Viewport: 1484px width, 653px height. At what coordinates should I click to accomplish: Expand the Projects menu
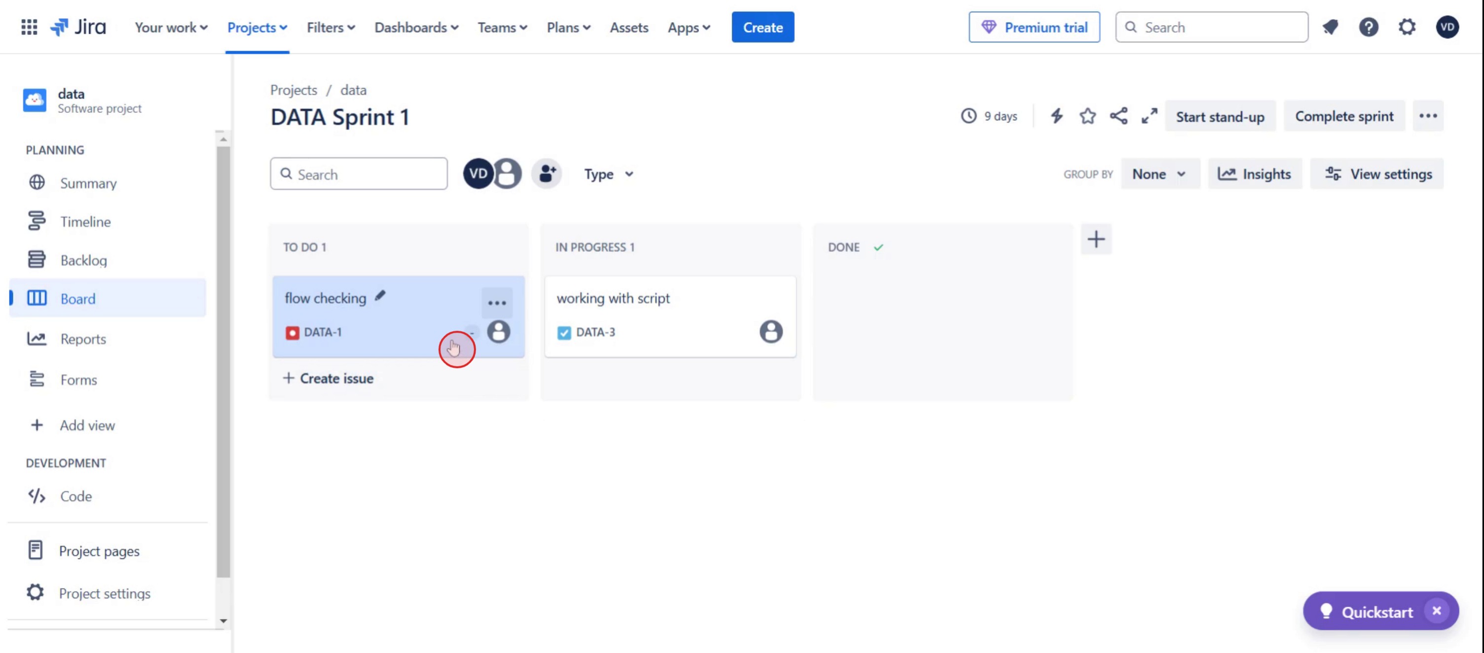[x=257, y=28]
